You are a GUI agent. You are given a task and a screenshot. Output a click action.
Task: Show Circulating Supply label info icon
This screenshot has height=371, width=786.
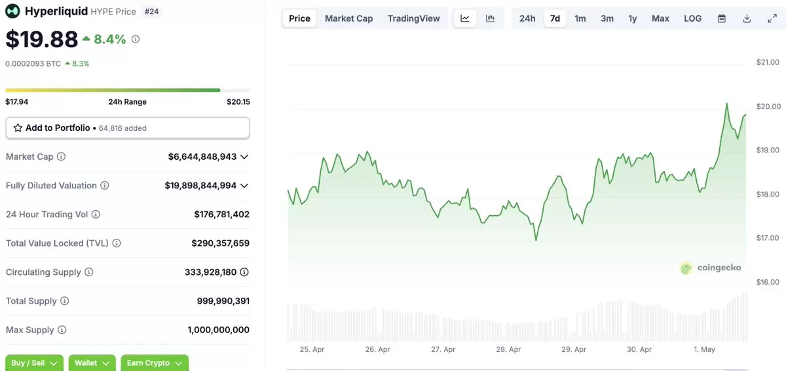click(89, 272)
